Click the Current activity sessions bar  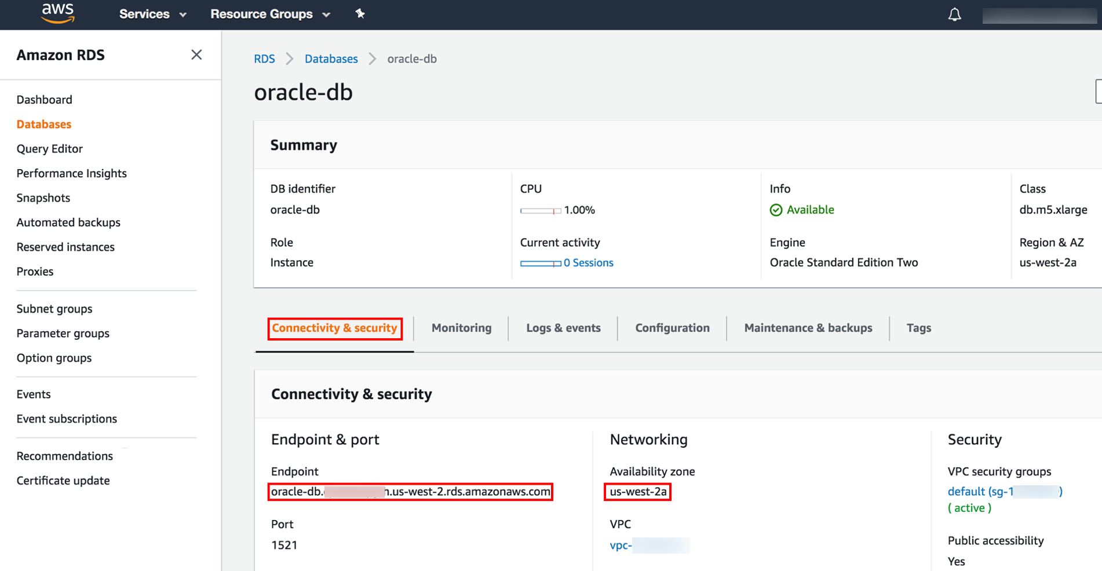[x=541, y=263]
